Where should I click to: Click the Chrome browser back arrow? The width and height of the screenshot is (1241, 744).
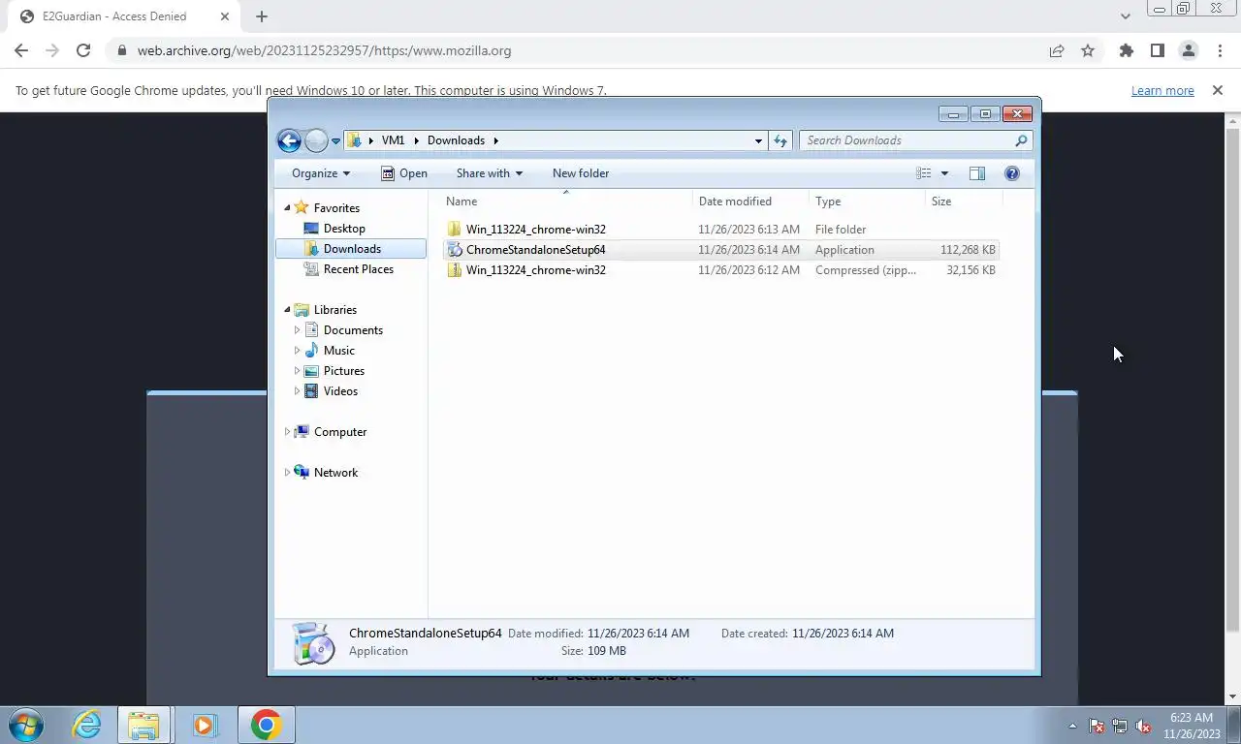21,50
